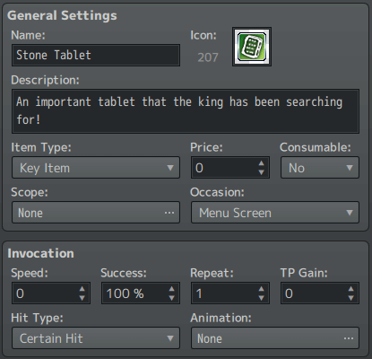Open the Consumable dropdown set to No

pos(320,168)
